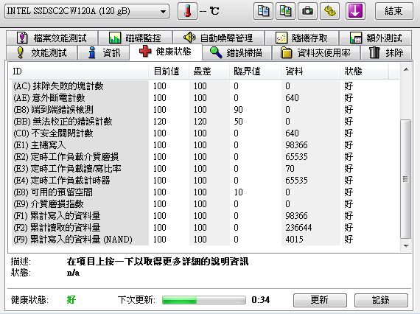The image size is (420, 314).
Task: Click the scrollbar down arrow
Action: (406, 245)
